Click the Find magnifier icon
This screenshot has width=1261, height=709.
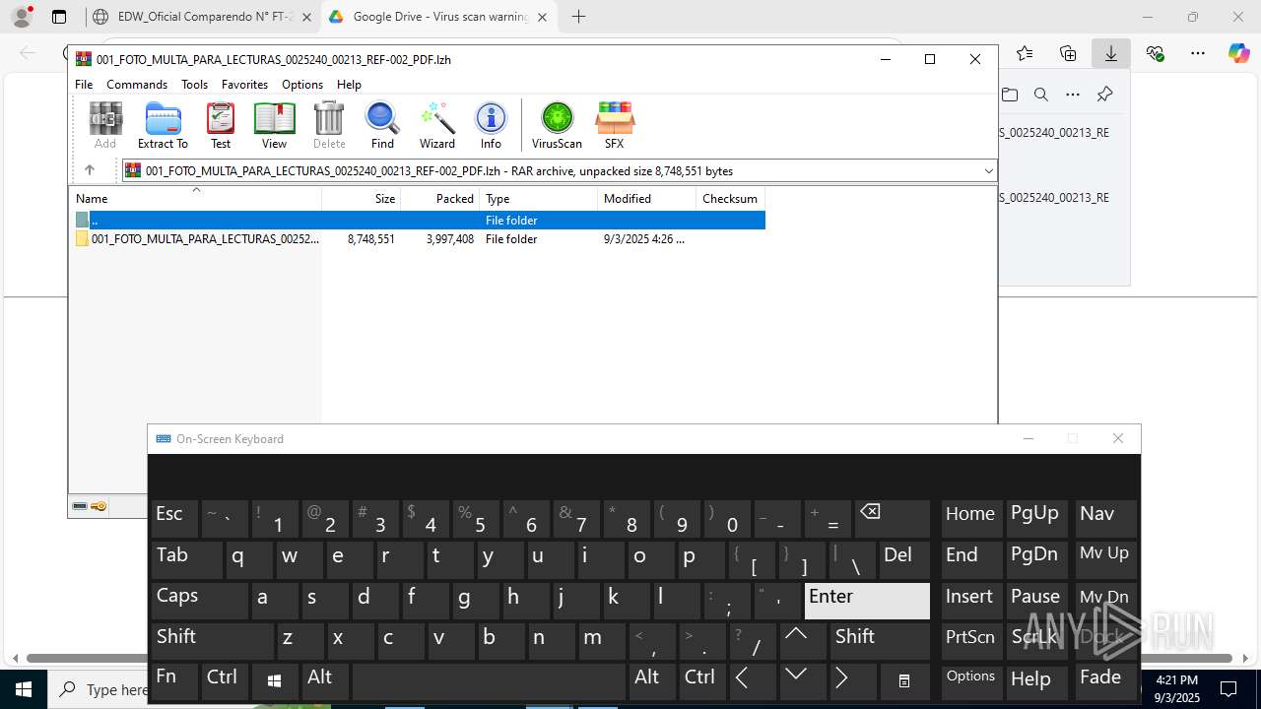point(382,125)
